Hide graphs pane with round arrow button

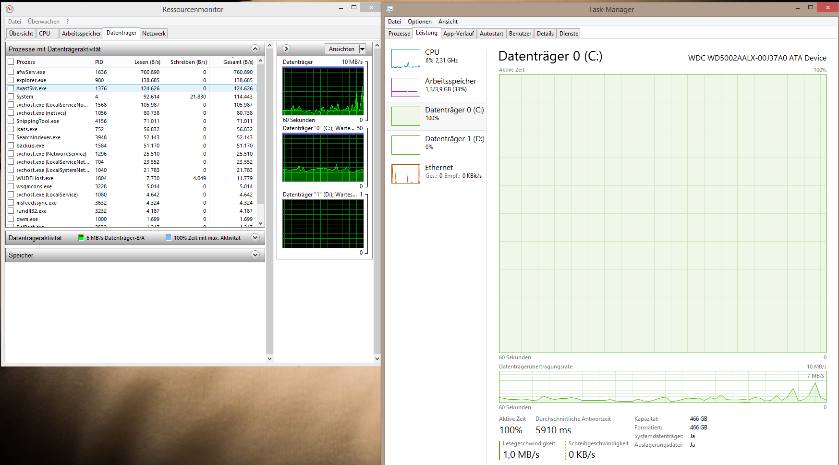click(x=286, y=49)
